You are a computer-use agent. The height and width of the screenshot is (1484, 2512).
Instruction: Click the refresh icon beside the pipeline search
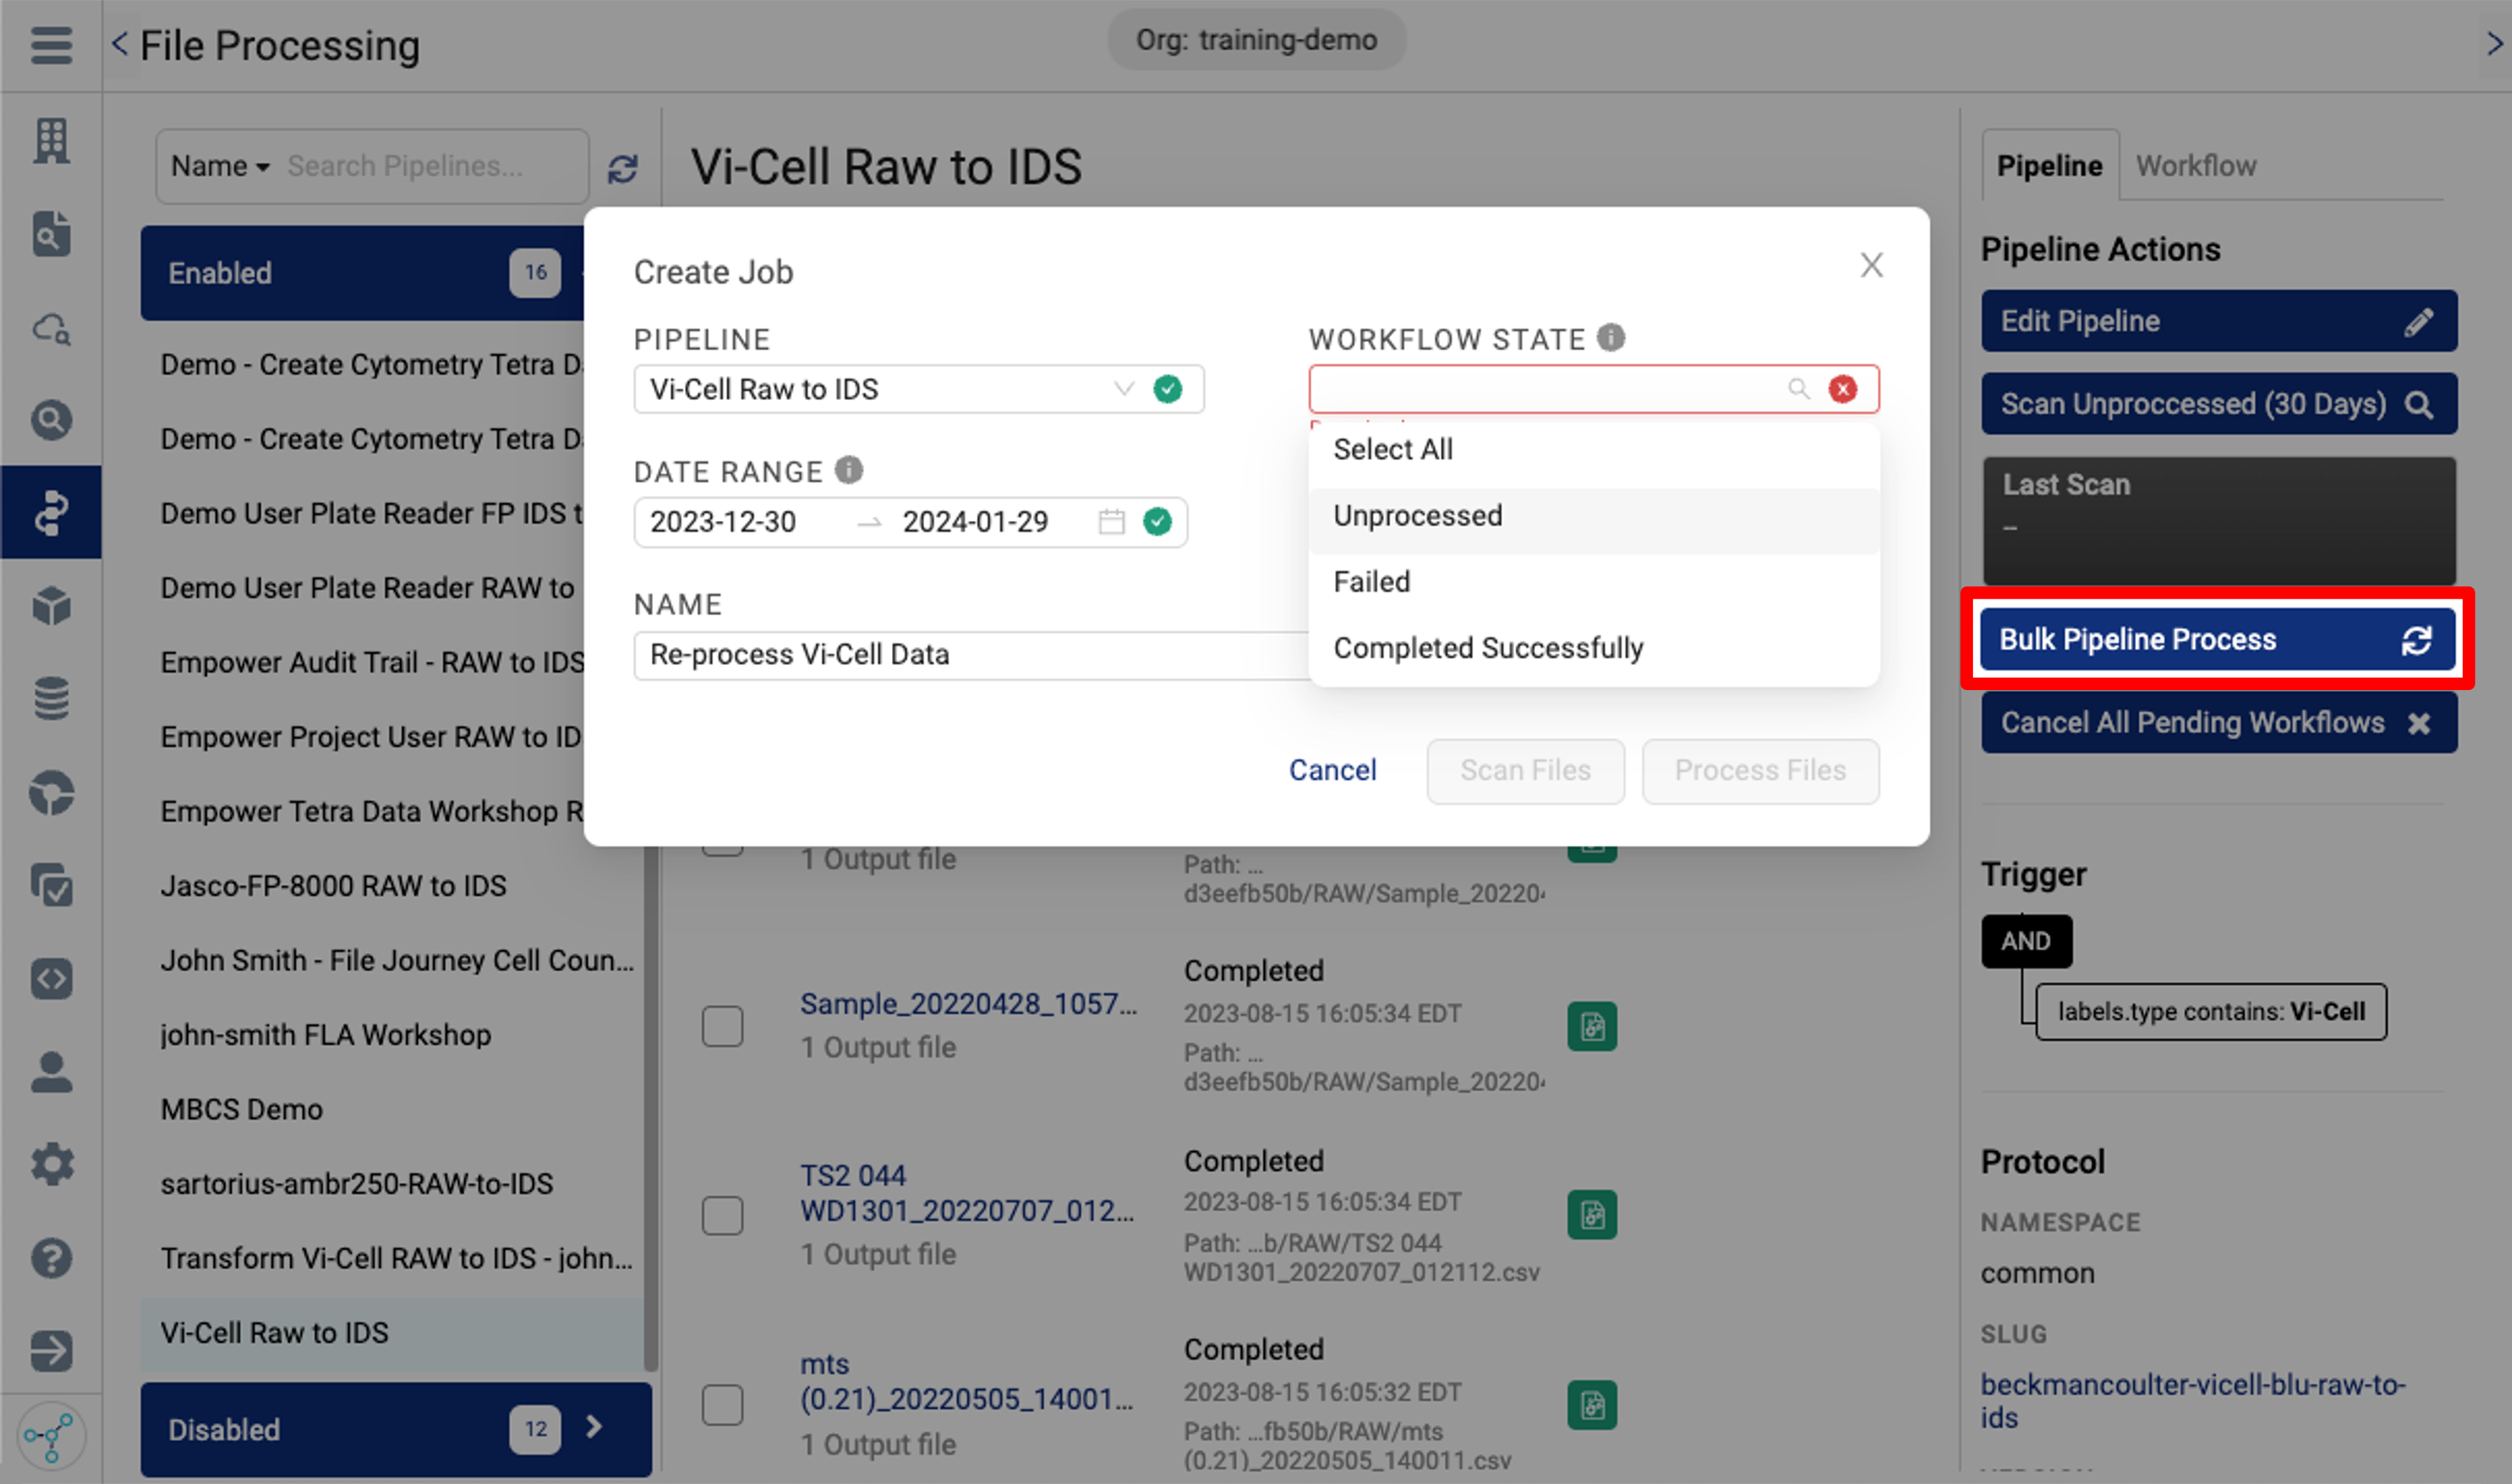tap(623, 168)
